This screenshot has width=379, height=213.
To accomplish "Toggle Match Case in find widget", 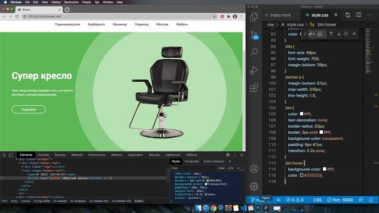I will 313,34.
